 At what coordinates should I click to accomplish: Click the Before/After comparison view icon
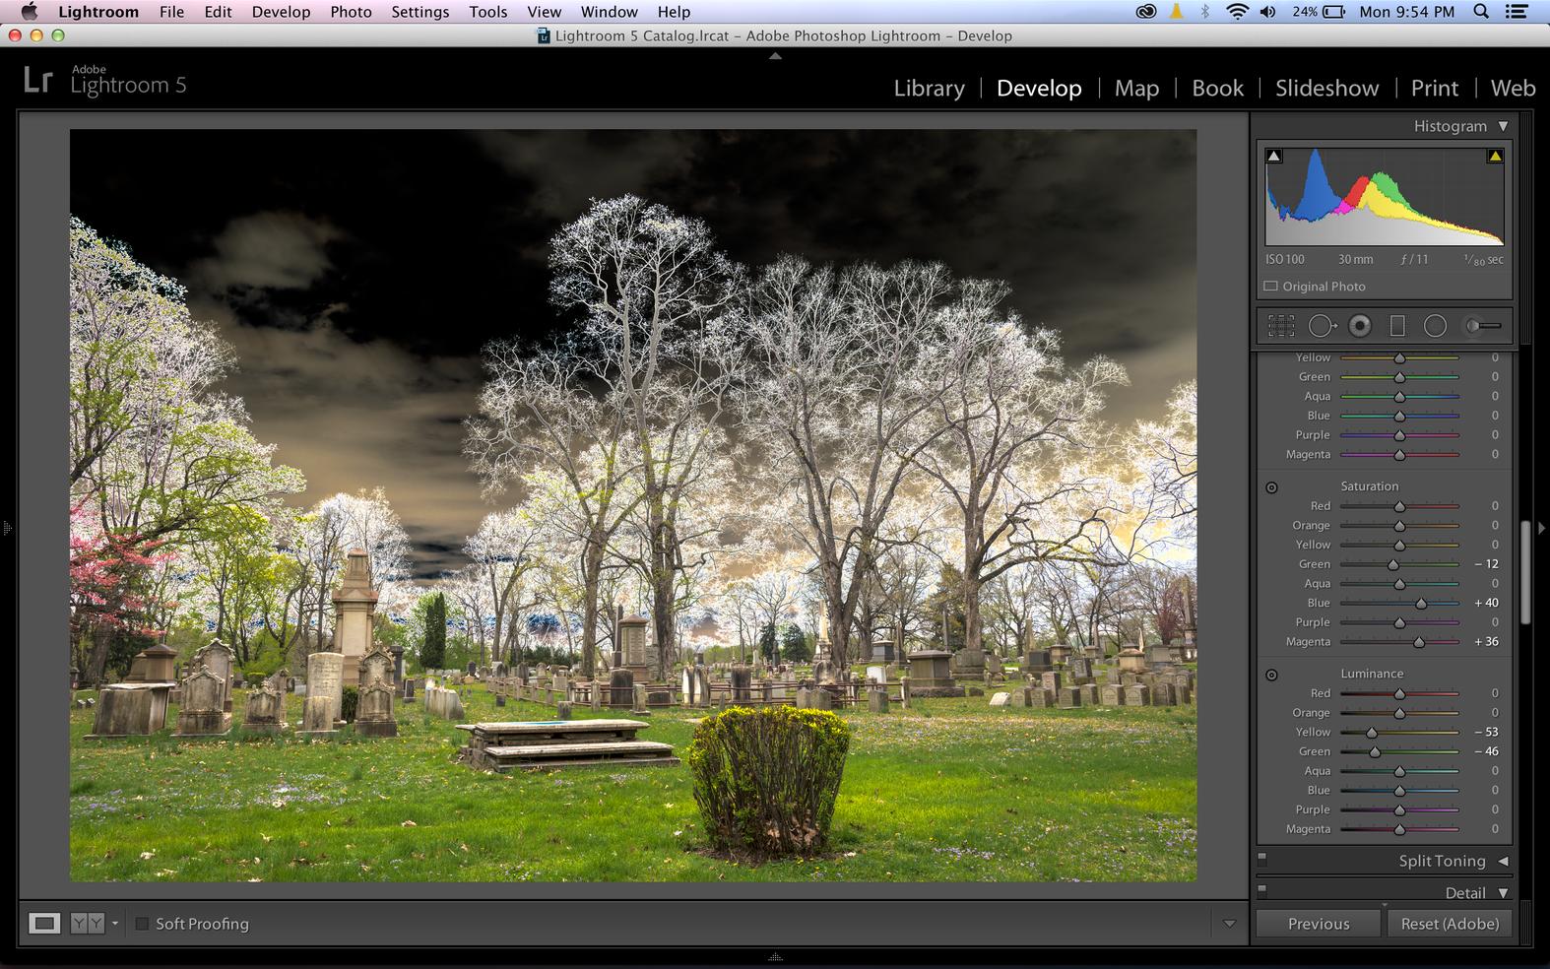pyautogui.click(x=87, y=924)
